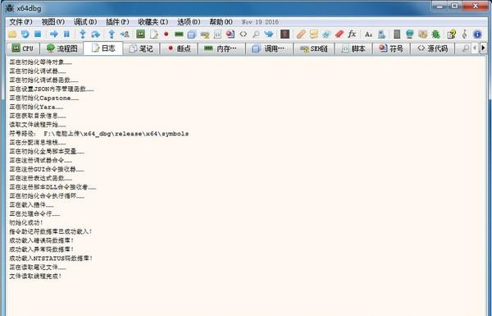Switch to the 笔记 tab

[x=141, y=48]
